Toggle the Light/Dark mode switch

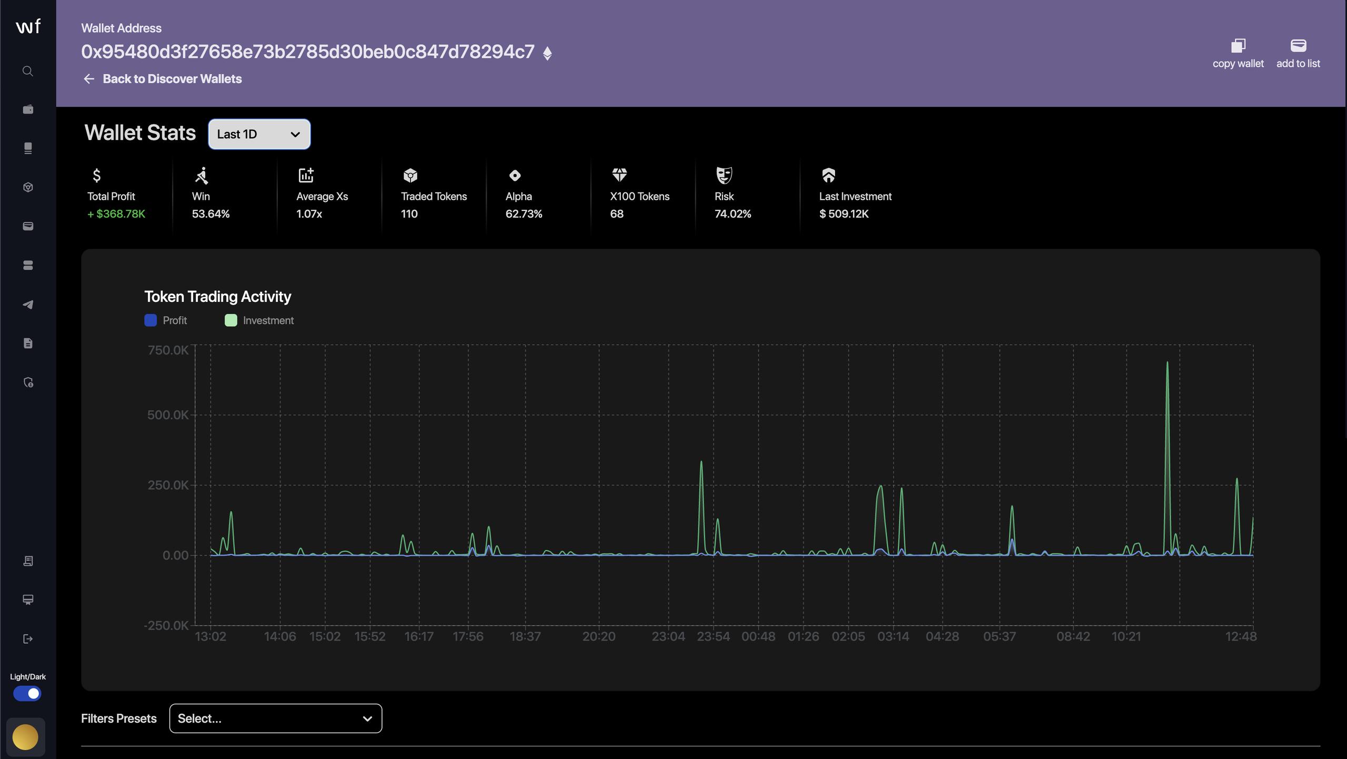27,693
